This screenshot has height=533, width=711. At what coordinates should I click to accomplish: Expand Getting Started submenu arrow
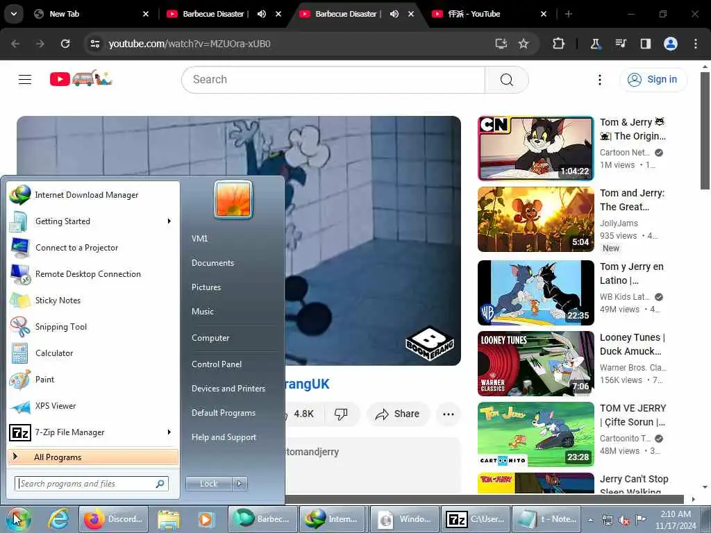[x=169, y=221]
